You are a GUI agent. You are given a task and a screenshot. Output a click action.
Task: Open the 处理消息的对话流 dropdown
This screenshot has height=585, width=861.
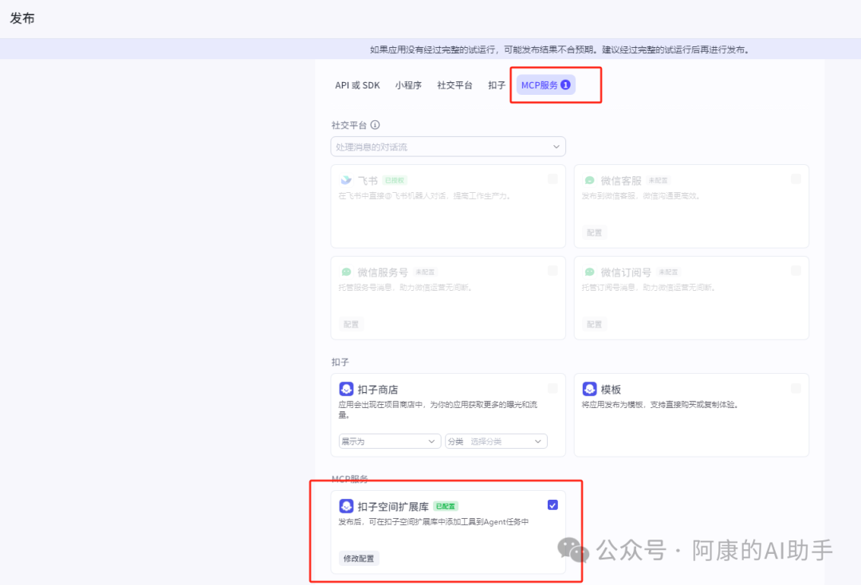tap(448, 147)
